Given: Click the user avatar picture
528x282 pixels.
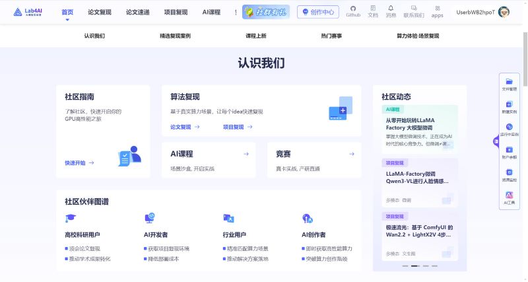Looking at the screenshot, I should (504, 12).
